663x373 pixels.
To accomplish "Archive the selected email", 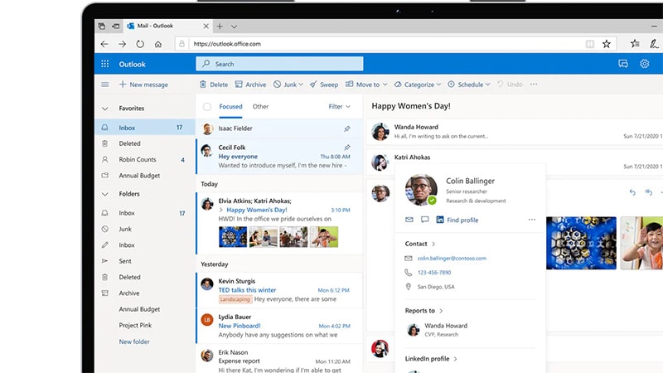I will [251, 85].
